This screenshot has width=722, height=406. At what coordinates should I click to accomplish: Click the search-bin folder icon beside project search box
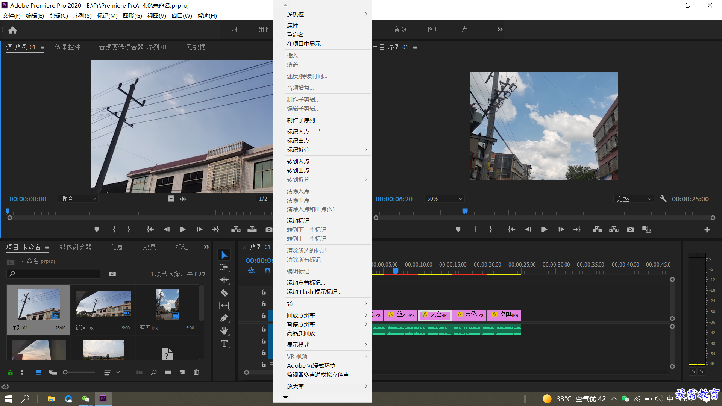(x=112, y=274)
